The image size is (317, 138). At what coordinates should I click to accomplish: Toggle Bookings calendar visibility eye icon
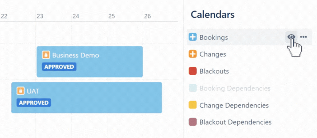click(x=291, y=37)
